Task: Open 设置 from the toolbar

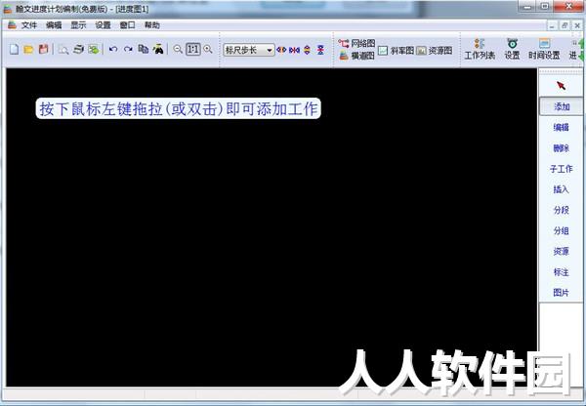Action: click(512, 49)
